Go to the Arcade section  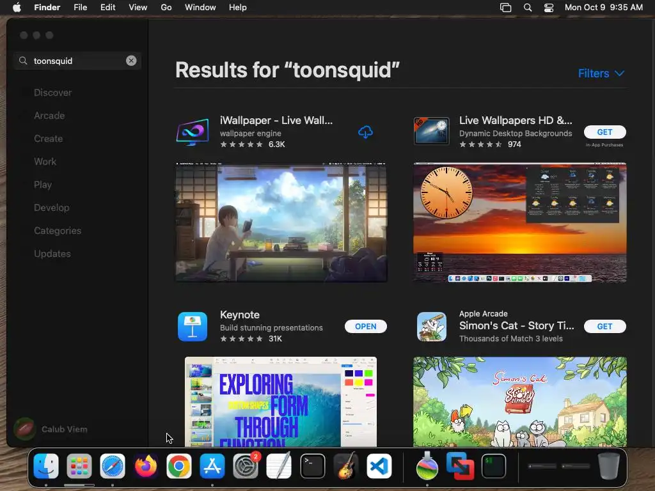coord(49,116)
